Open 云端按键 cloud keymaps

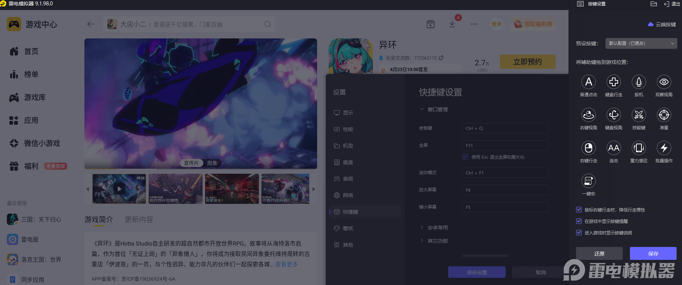pyautogui.click(x=662, y=24)
